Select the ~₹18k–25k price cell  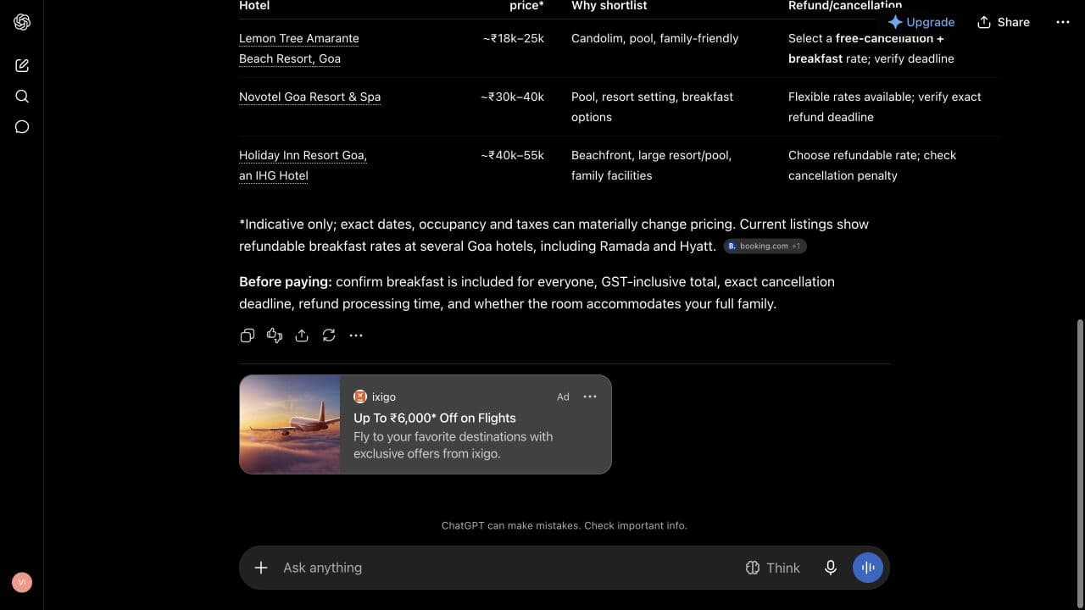click(512, 38)
